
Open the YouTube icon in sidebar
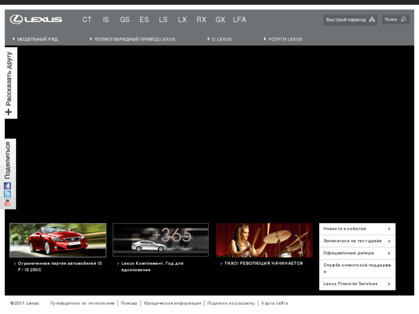coord(7,202)
